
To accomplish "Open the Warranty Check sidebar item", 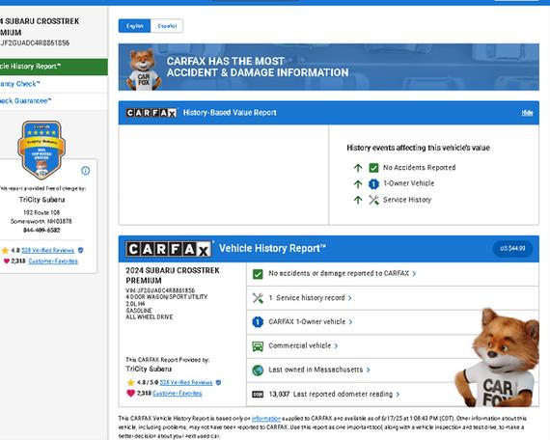I will coord(54,84).
